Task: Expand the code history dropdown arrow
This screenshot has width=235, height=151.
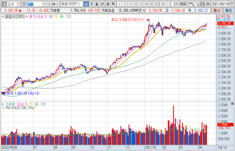Action: [x=44, y=4]
